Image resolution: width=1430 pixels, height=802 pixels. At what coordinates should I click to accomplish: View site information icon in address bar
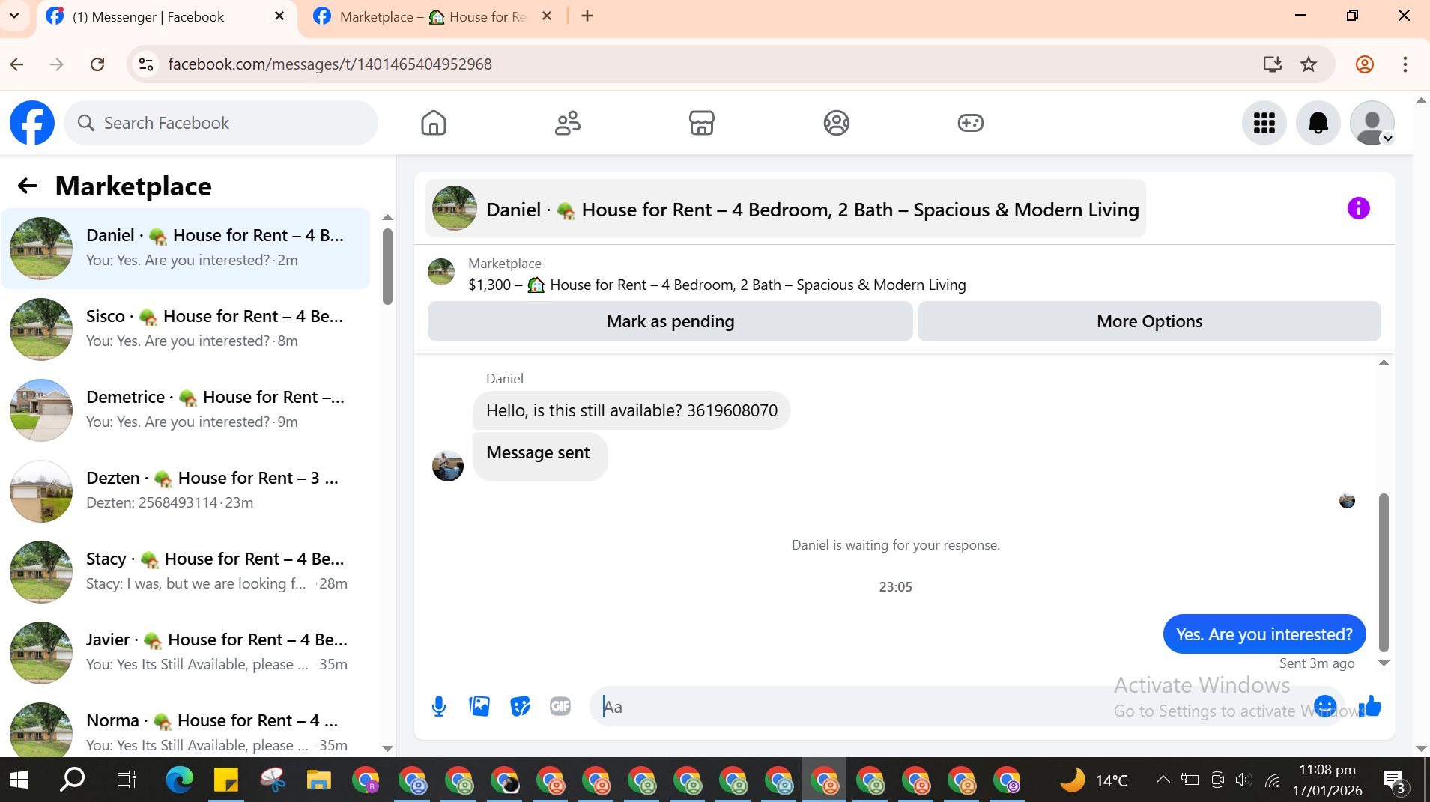click(x=146, y=64)
